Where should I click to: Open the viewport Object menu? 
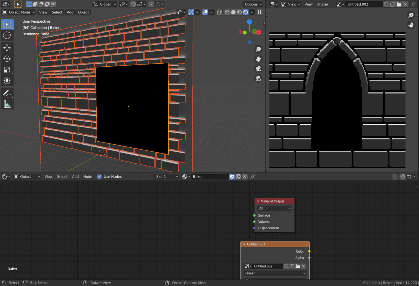point(83,12)
